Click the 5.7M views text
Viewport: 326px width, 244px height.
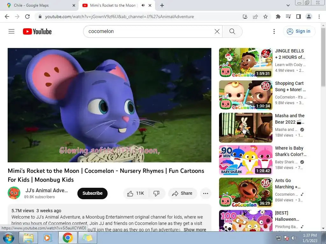pos(23,211)
